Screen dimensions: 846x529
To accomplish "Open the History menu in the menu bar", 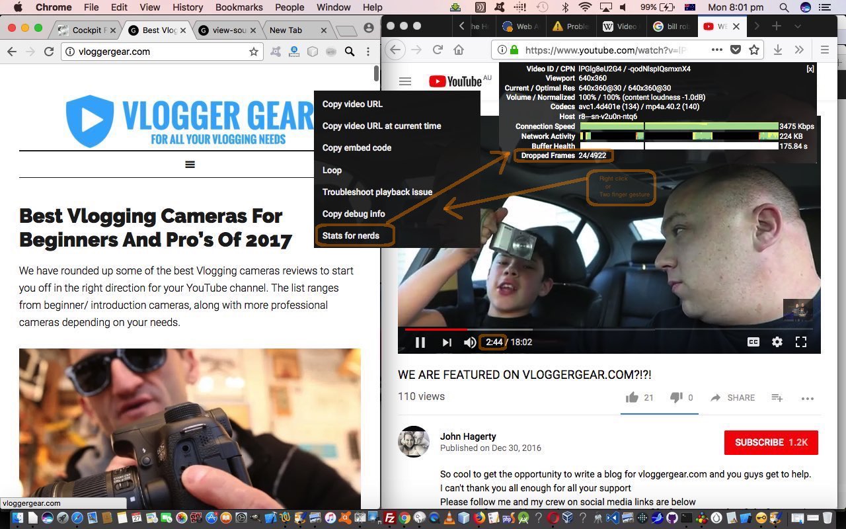I will [x=188, y=7].
